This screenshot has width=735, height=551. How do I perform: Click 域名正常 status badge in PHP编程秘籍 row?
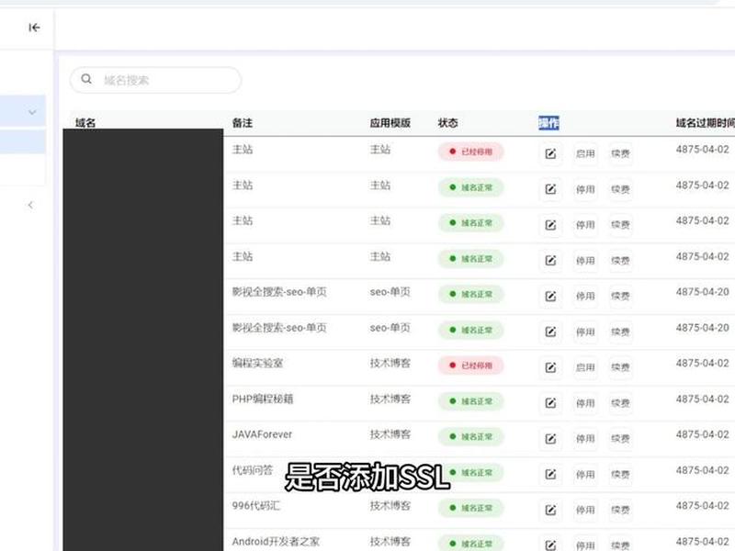[x=470, y=401]
